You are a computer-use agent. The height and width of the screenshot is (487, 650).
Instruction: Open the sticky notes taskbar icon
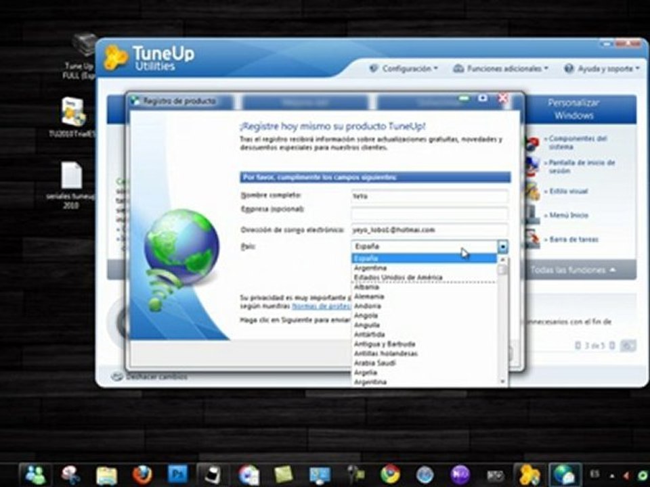[x=284, y=475]
